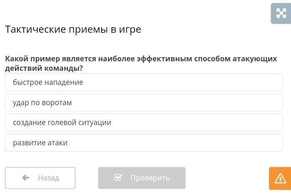
Task: Click the answer row mentioning голевой ситуации
Action: click(144, 123)
